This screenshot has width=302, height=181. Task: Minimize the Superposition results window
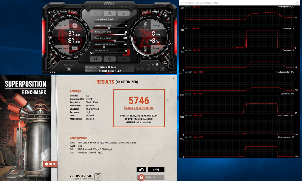168,79
